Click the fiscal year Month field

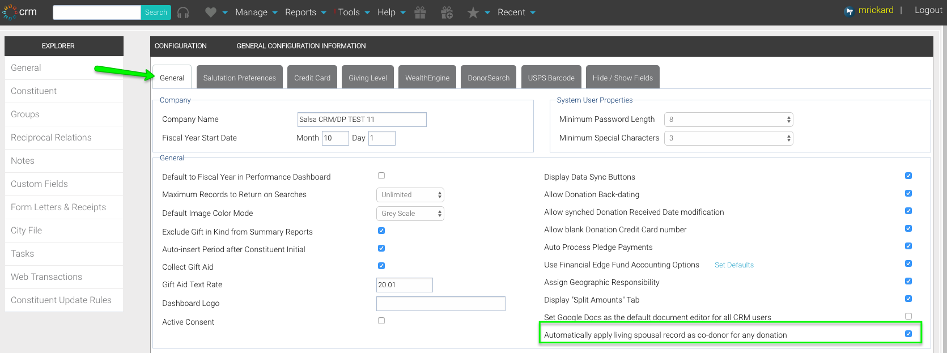[x=335, y=138]
